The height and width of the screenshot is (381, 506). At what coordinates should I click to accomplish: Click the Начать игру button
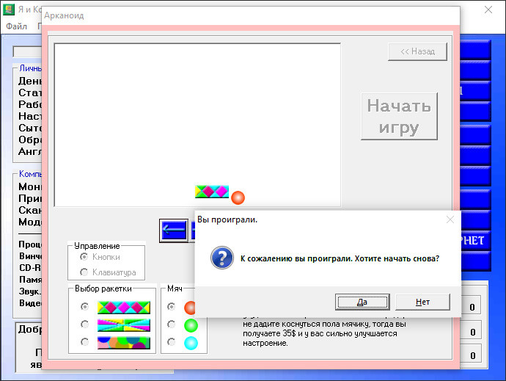click(399, 116)
